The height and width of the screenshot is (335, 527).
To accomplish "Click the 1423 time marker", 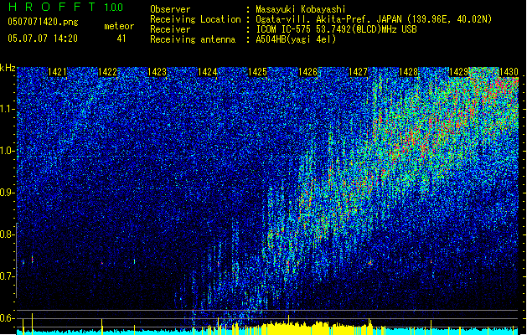I will 158,72.
